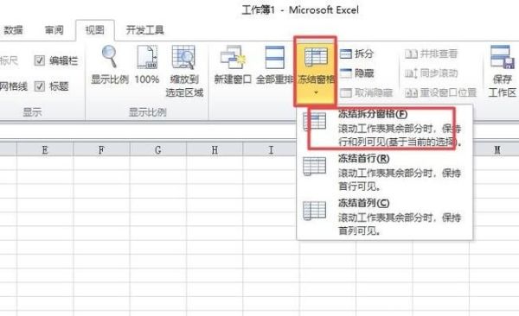519x316 pixels.
Task: Select column F header
Action: click(x=101, y=149)
